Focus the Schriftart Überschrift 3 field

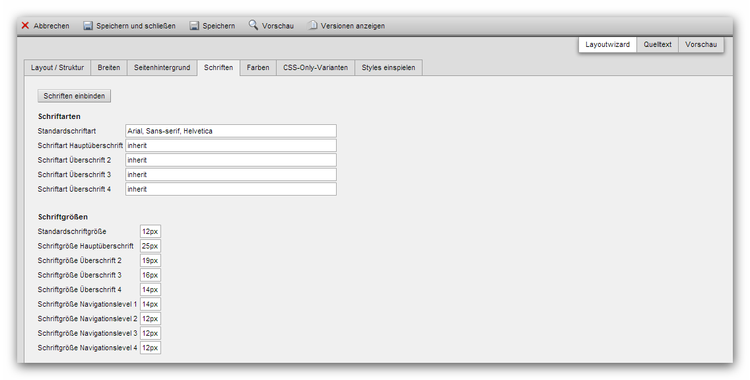[231, 174]
